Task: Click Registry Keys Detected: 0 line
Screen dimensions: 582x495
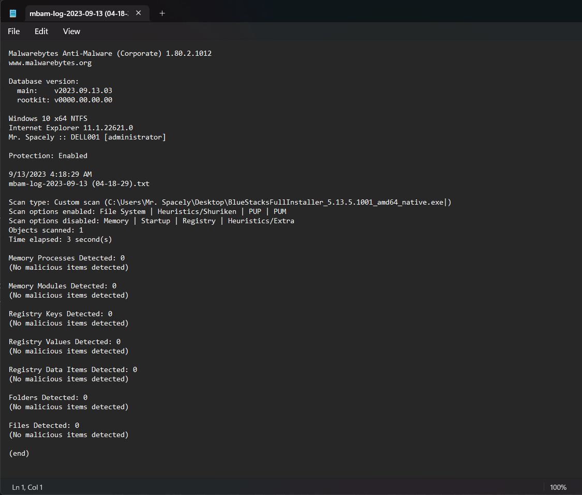Action: coord(61,314)
